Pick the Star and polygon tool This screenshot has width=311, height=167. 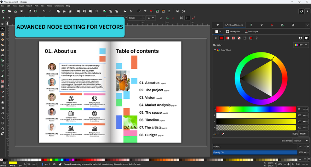(3, 45)
